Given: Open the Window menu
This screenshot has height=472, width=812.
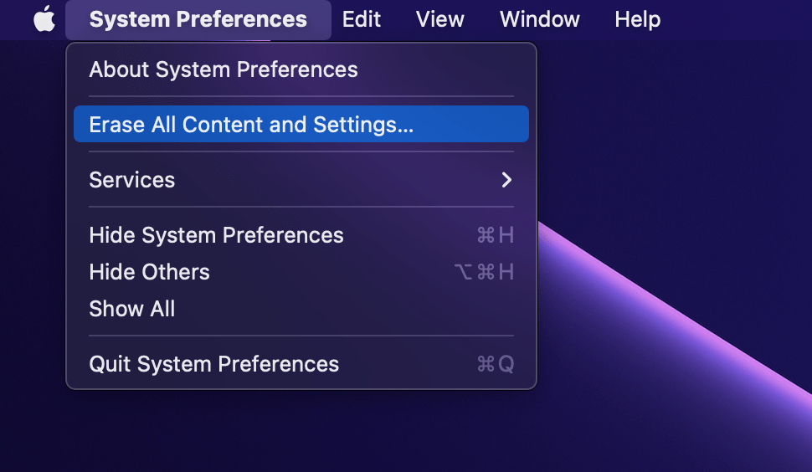Looking at the screenshot, I should point(540,20).
